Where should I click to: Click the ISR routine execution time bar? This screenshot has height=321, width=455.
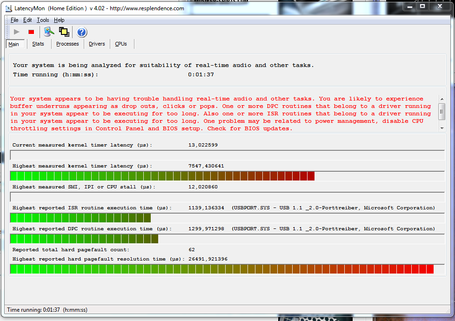click(x=227, y=218)
